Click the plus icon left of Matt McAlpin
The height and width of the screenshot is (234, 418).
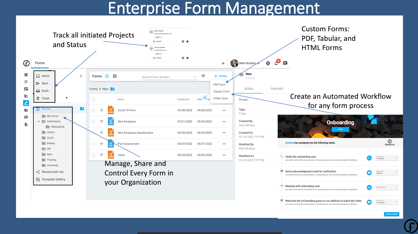[223, 64]
